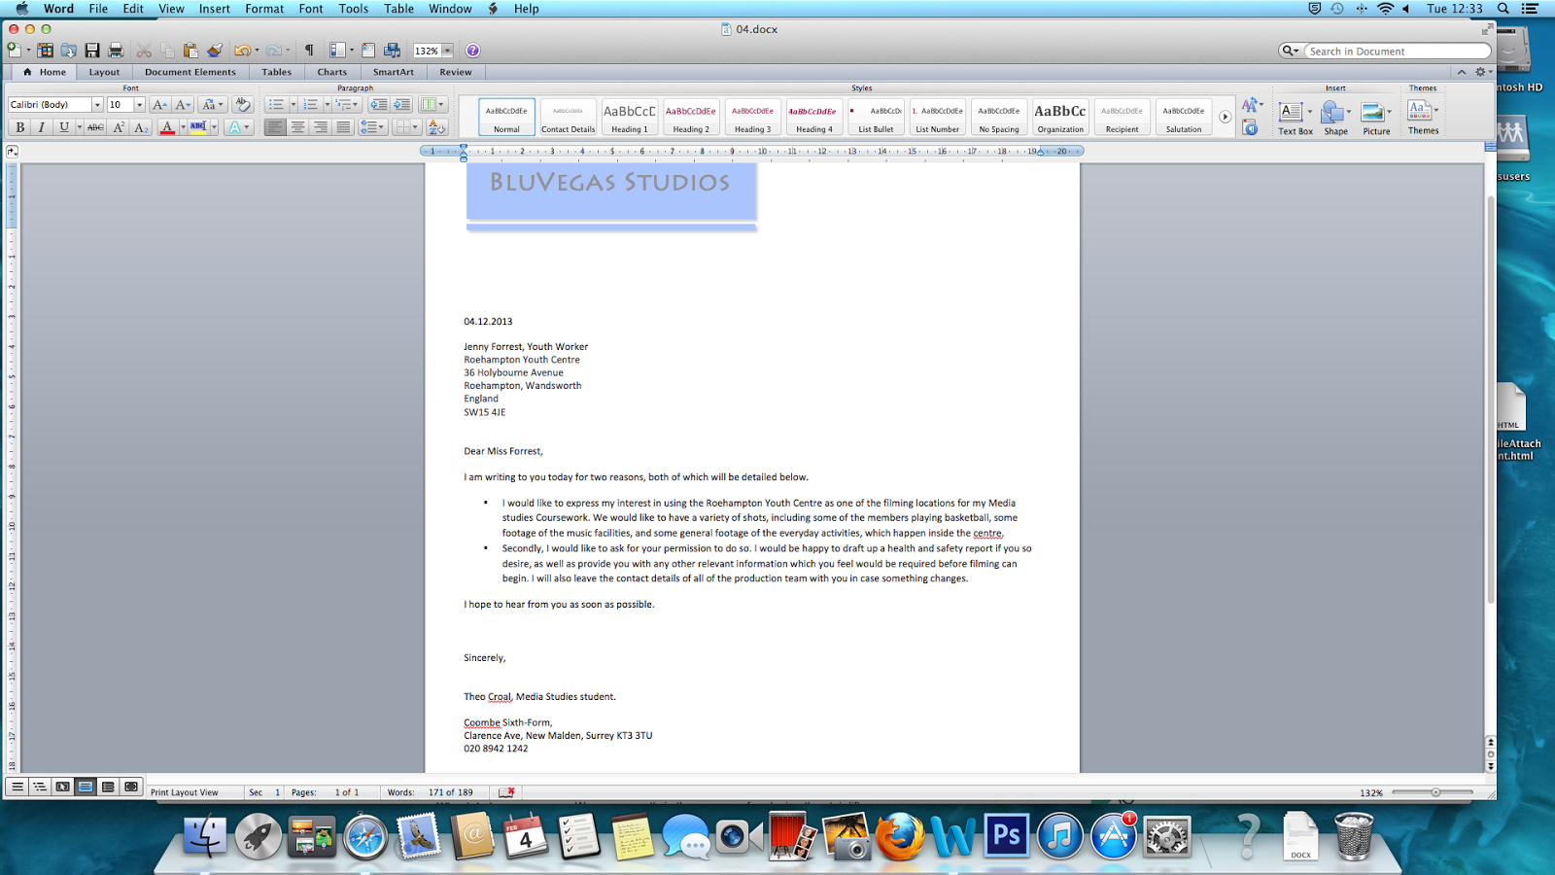The image size is (1555, 875).
Task: Switch to the Document Elements tab
Action: (190, 72)
